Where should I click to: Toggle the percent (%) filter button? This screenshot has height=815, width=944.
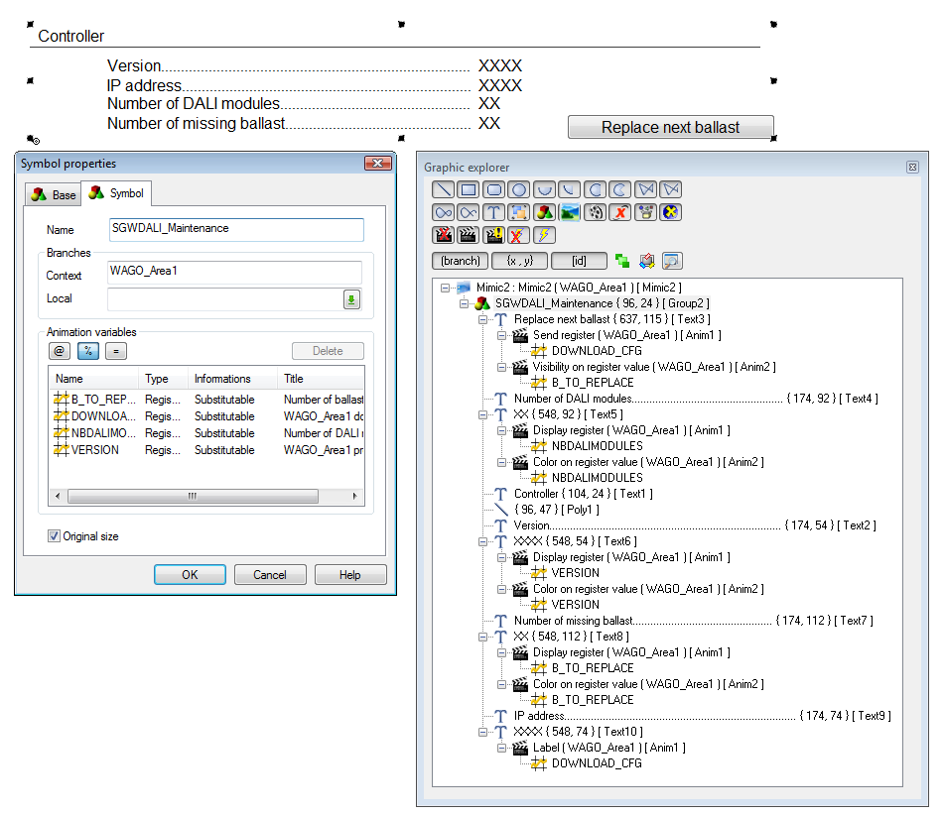pos(87,351)
